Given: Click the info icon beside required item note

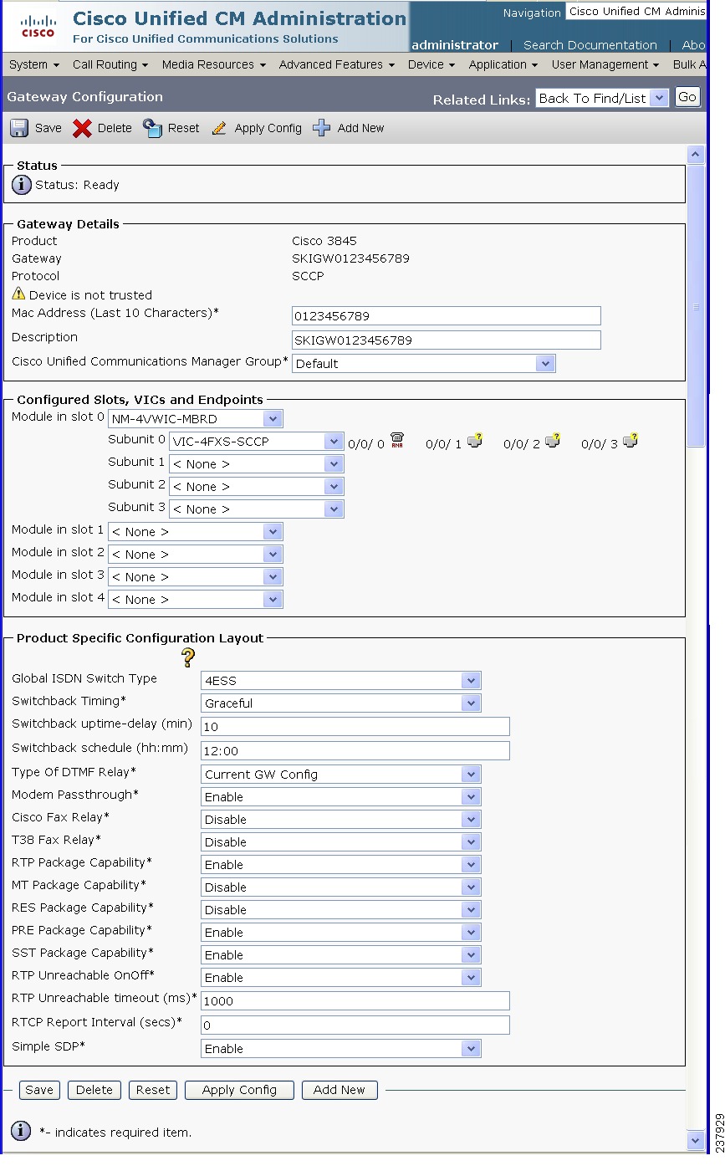Looking at the screenshot, I should pyautogui.click(x=22, y=1132).
